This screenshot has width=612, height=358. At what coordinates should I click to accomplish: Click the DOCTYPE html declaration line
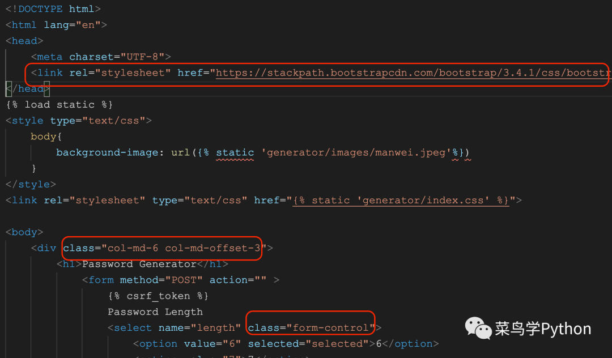coord(53,8)
